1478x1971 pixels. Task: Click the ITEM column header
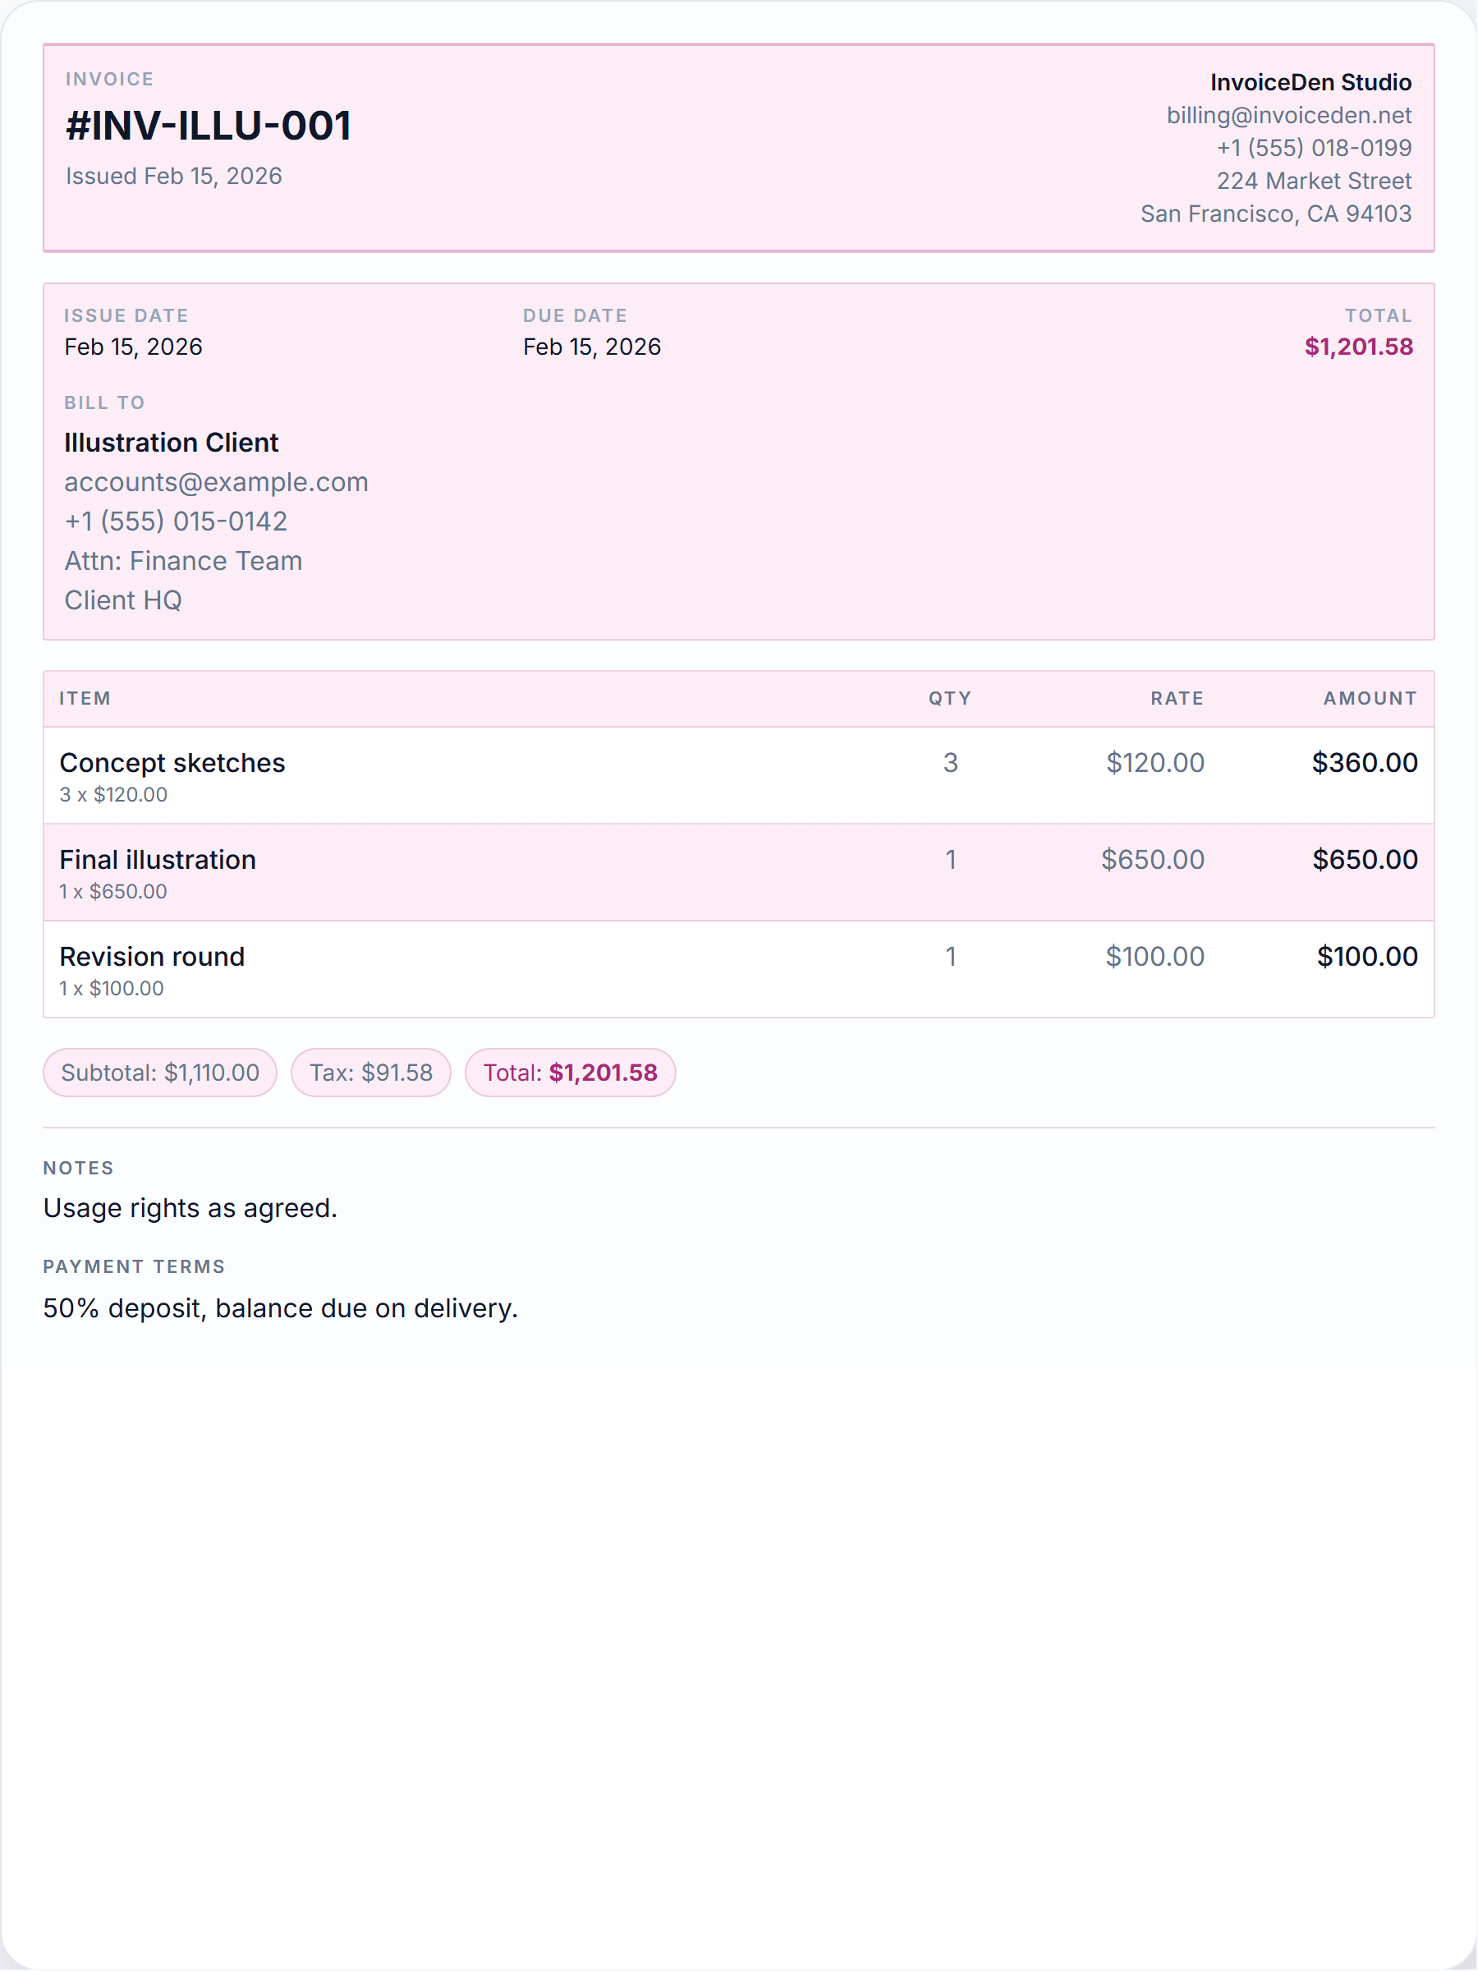(x=85, y=699)
